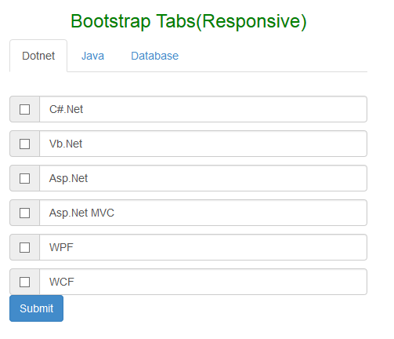Click into the WPF text field
This screenshot has height=339, width=394.
coord(203,247)
